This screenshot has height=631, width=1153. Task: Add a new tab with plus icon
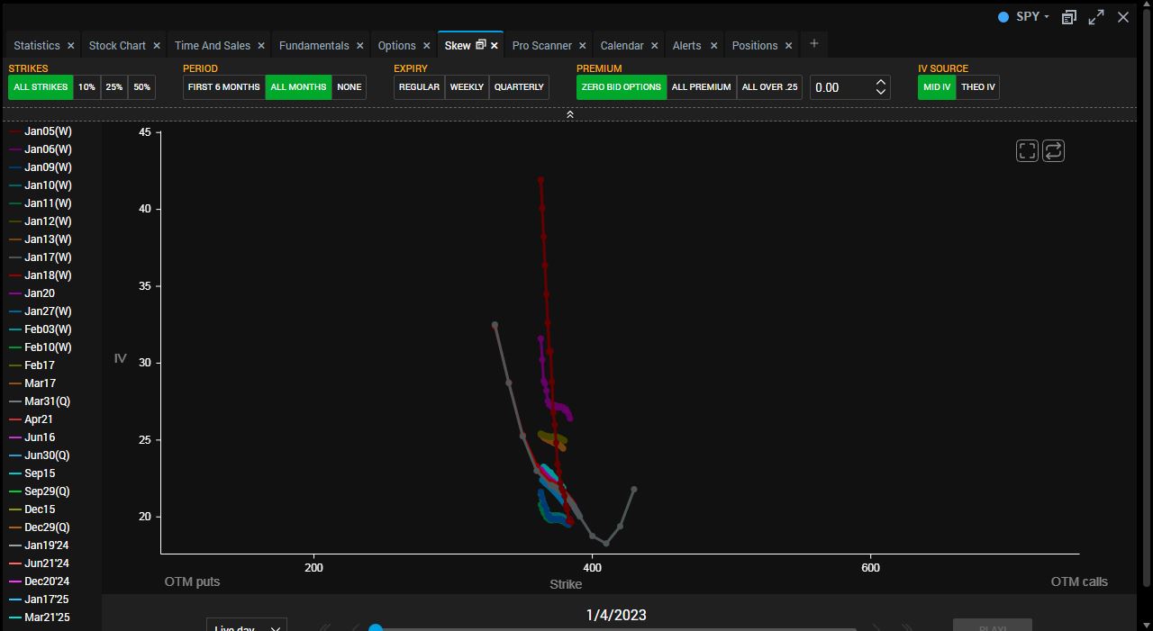coord(813,43)
